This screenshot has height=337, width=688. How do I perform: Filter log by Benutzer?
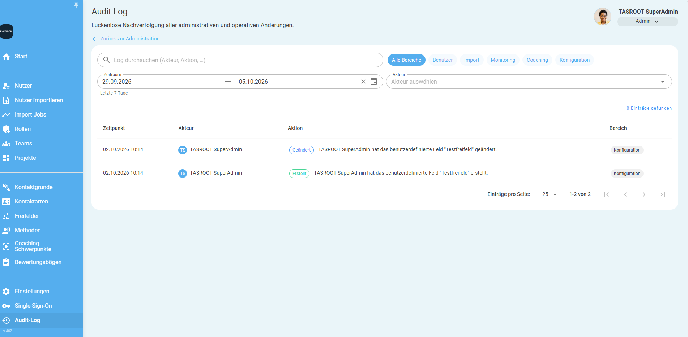click(443, 60)
